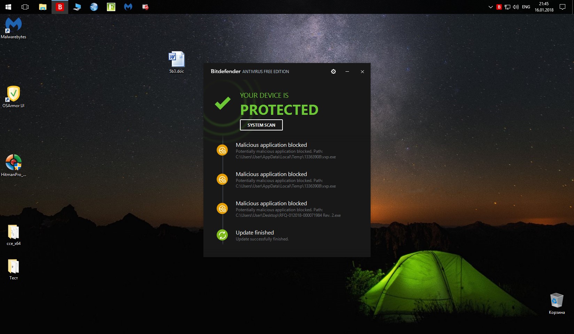Click the Bitdefender Antivirus Free Edition title
The image size is (574, 334).
250,71
